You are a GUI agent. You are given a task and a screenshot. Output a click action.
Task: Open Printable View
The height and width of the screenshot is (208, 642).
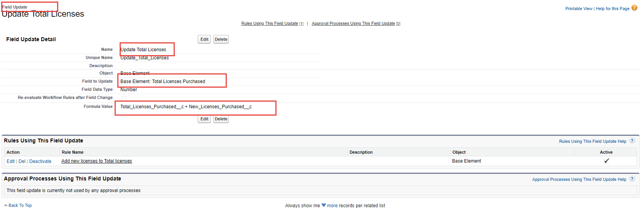point(579,9)
